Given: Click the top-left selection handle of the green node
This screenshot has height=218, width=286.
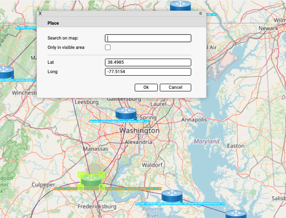Looking at the screenshot, I should click(80, 174).
